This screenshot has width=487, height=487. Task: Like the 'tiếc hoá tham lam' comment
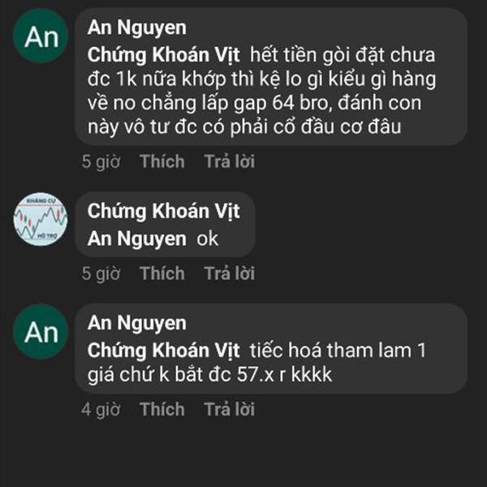pyautogui.click(x=162, y=409)
